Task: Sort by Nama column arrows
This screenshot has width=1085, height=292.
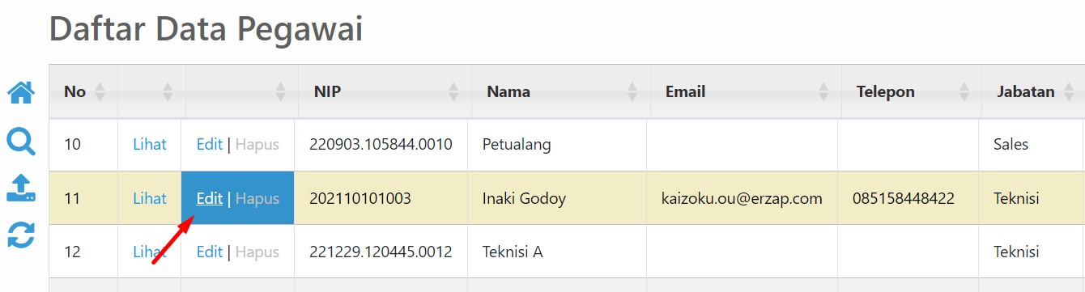Action: (632, 91)
